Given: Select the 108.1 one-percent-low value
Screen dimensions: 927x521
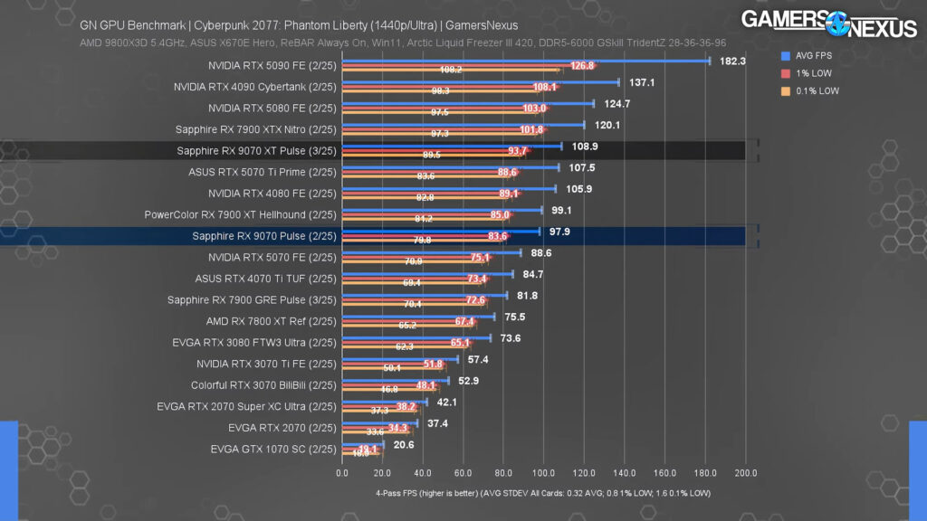Looking at the screenshot, I should pos(544,87).
